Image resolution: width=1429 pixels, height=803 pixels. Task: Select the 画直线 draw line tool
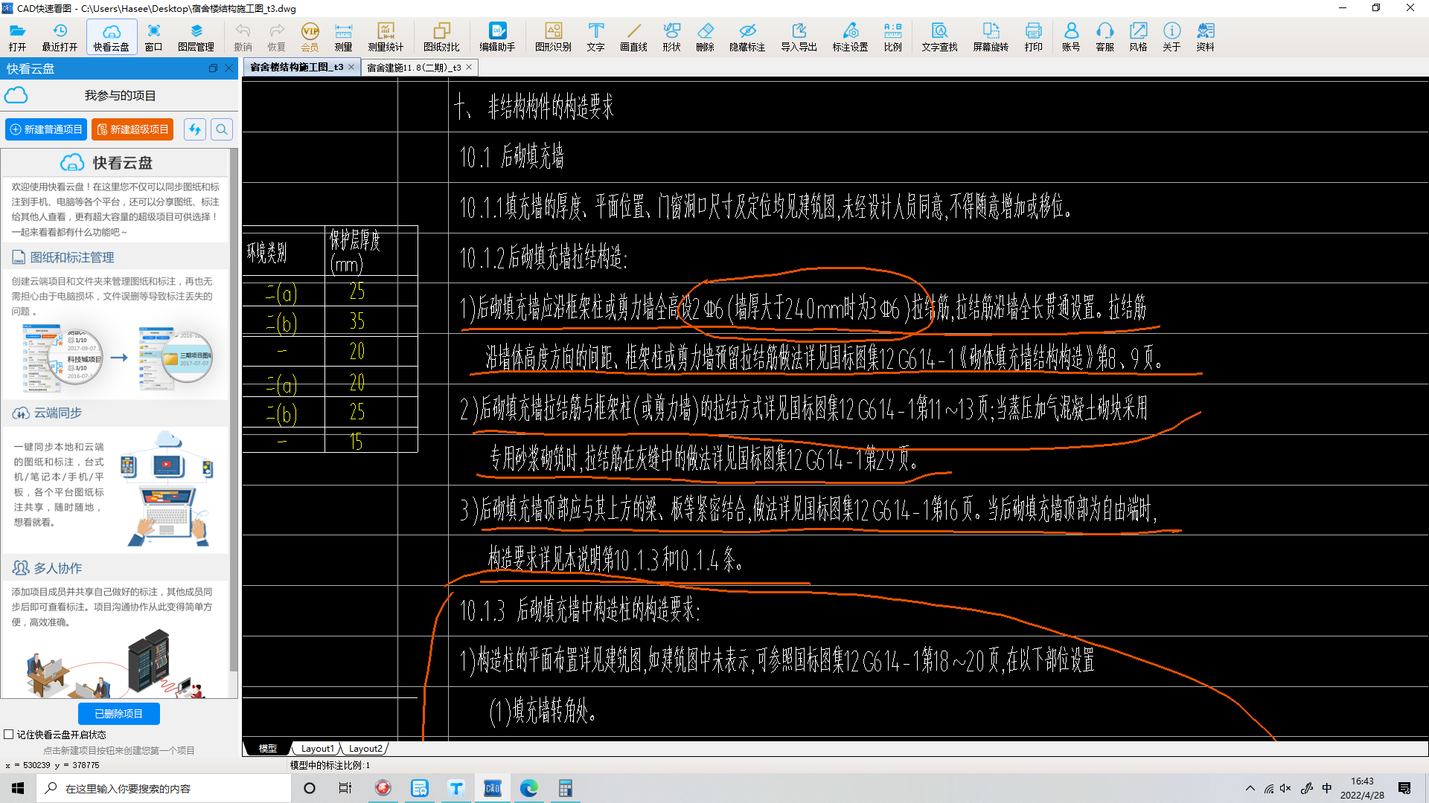tap(633, 36)
